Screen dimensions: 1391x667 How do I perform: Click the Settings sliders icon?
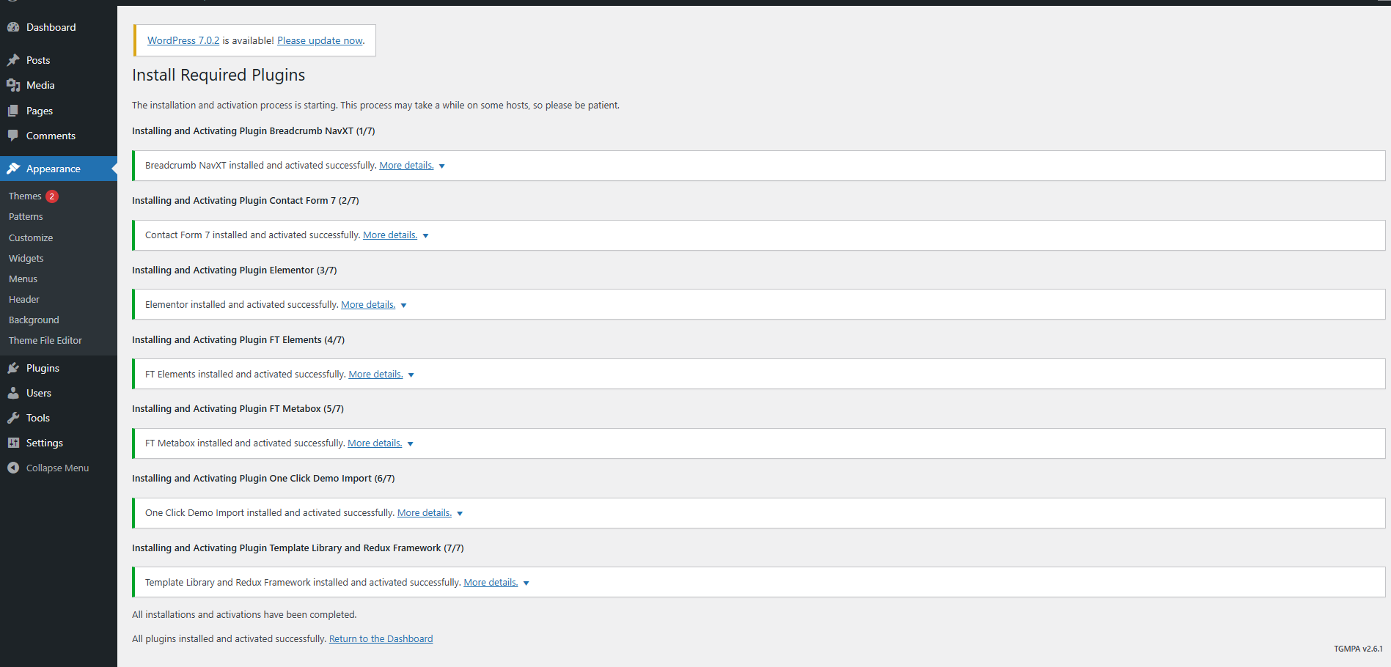coord(13,443)
